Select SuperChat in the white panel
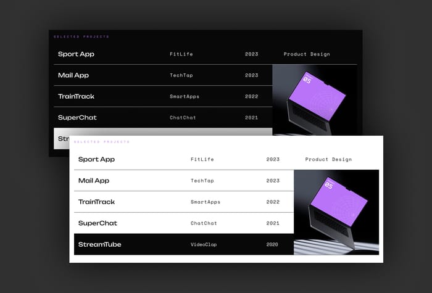This screenshot has width=432, height=293. coord(98,223)
